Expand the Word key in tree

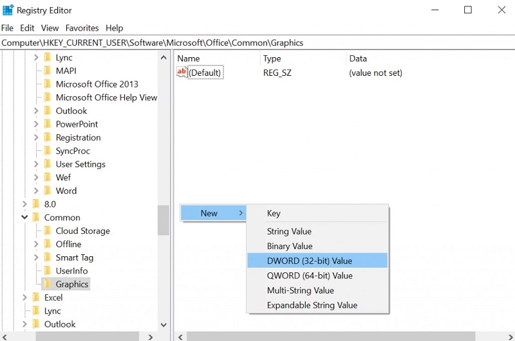(x=36, y=191)
